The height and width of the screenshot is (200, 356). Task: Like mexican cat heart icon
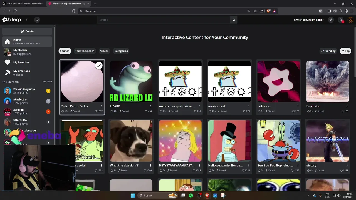pyautogui.click(x=244, y=111)
